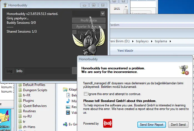Click the 18:21 timestamp text
Viewport: 194px width, 131px height.
tap(117, 9)
